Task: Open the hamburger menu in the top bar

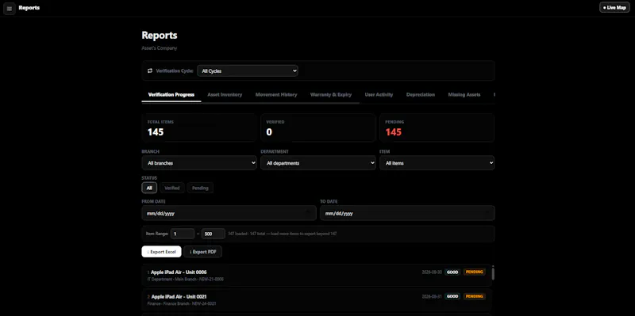Action: pos(10,9)
